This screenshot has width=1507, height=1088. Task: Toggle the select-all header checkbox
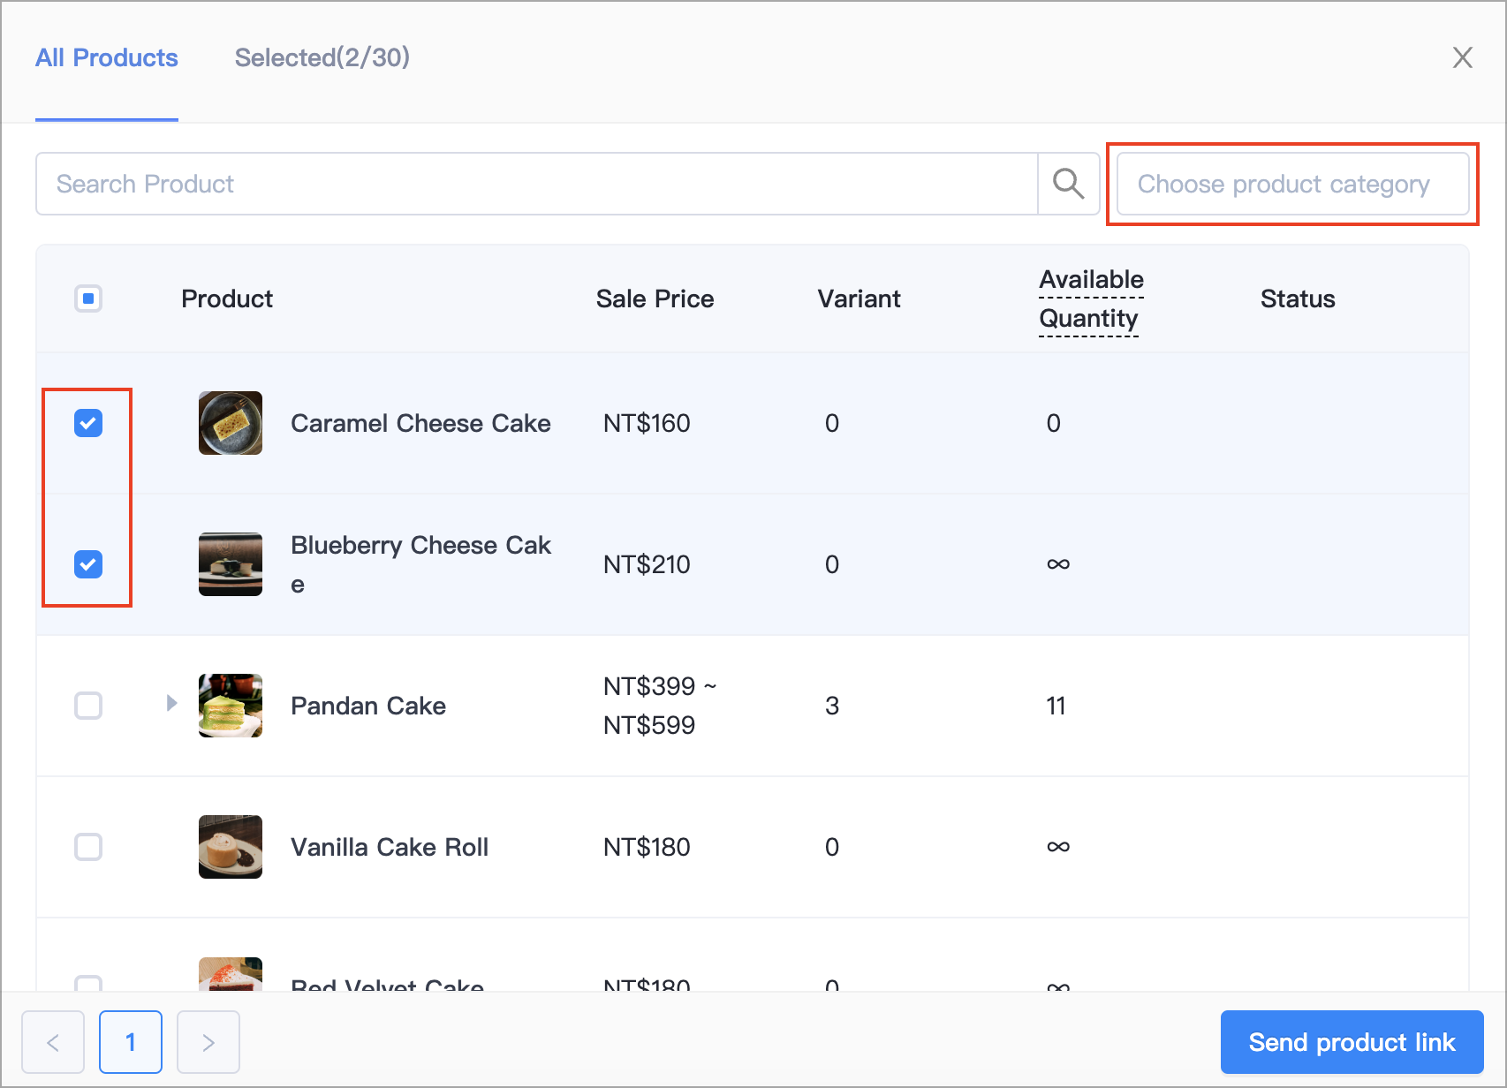[x=88, y=298]
